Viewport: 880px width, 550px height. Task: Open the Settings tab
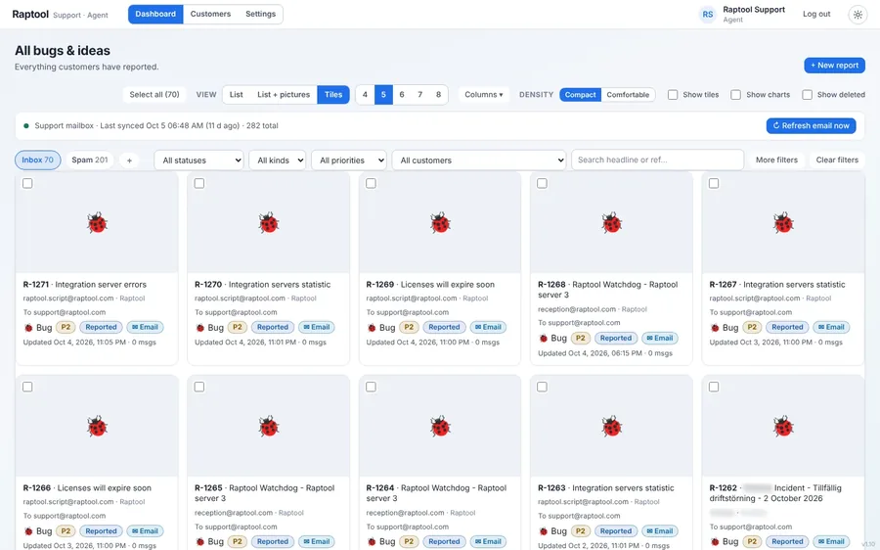260,14
